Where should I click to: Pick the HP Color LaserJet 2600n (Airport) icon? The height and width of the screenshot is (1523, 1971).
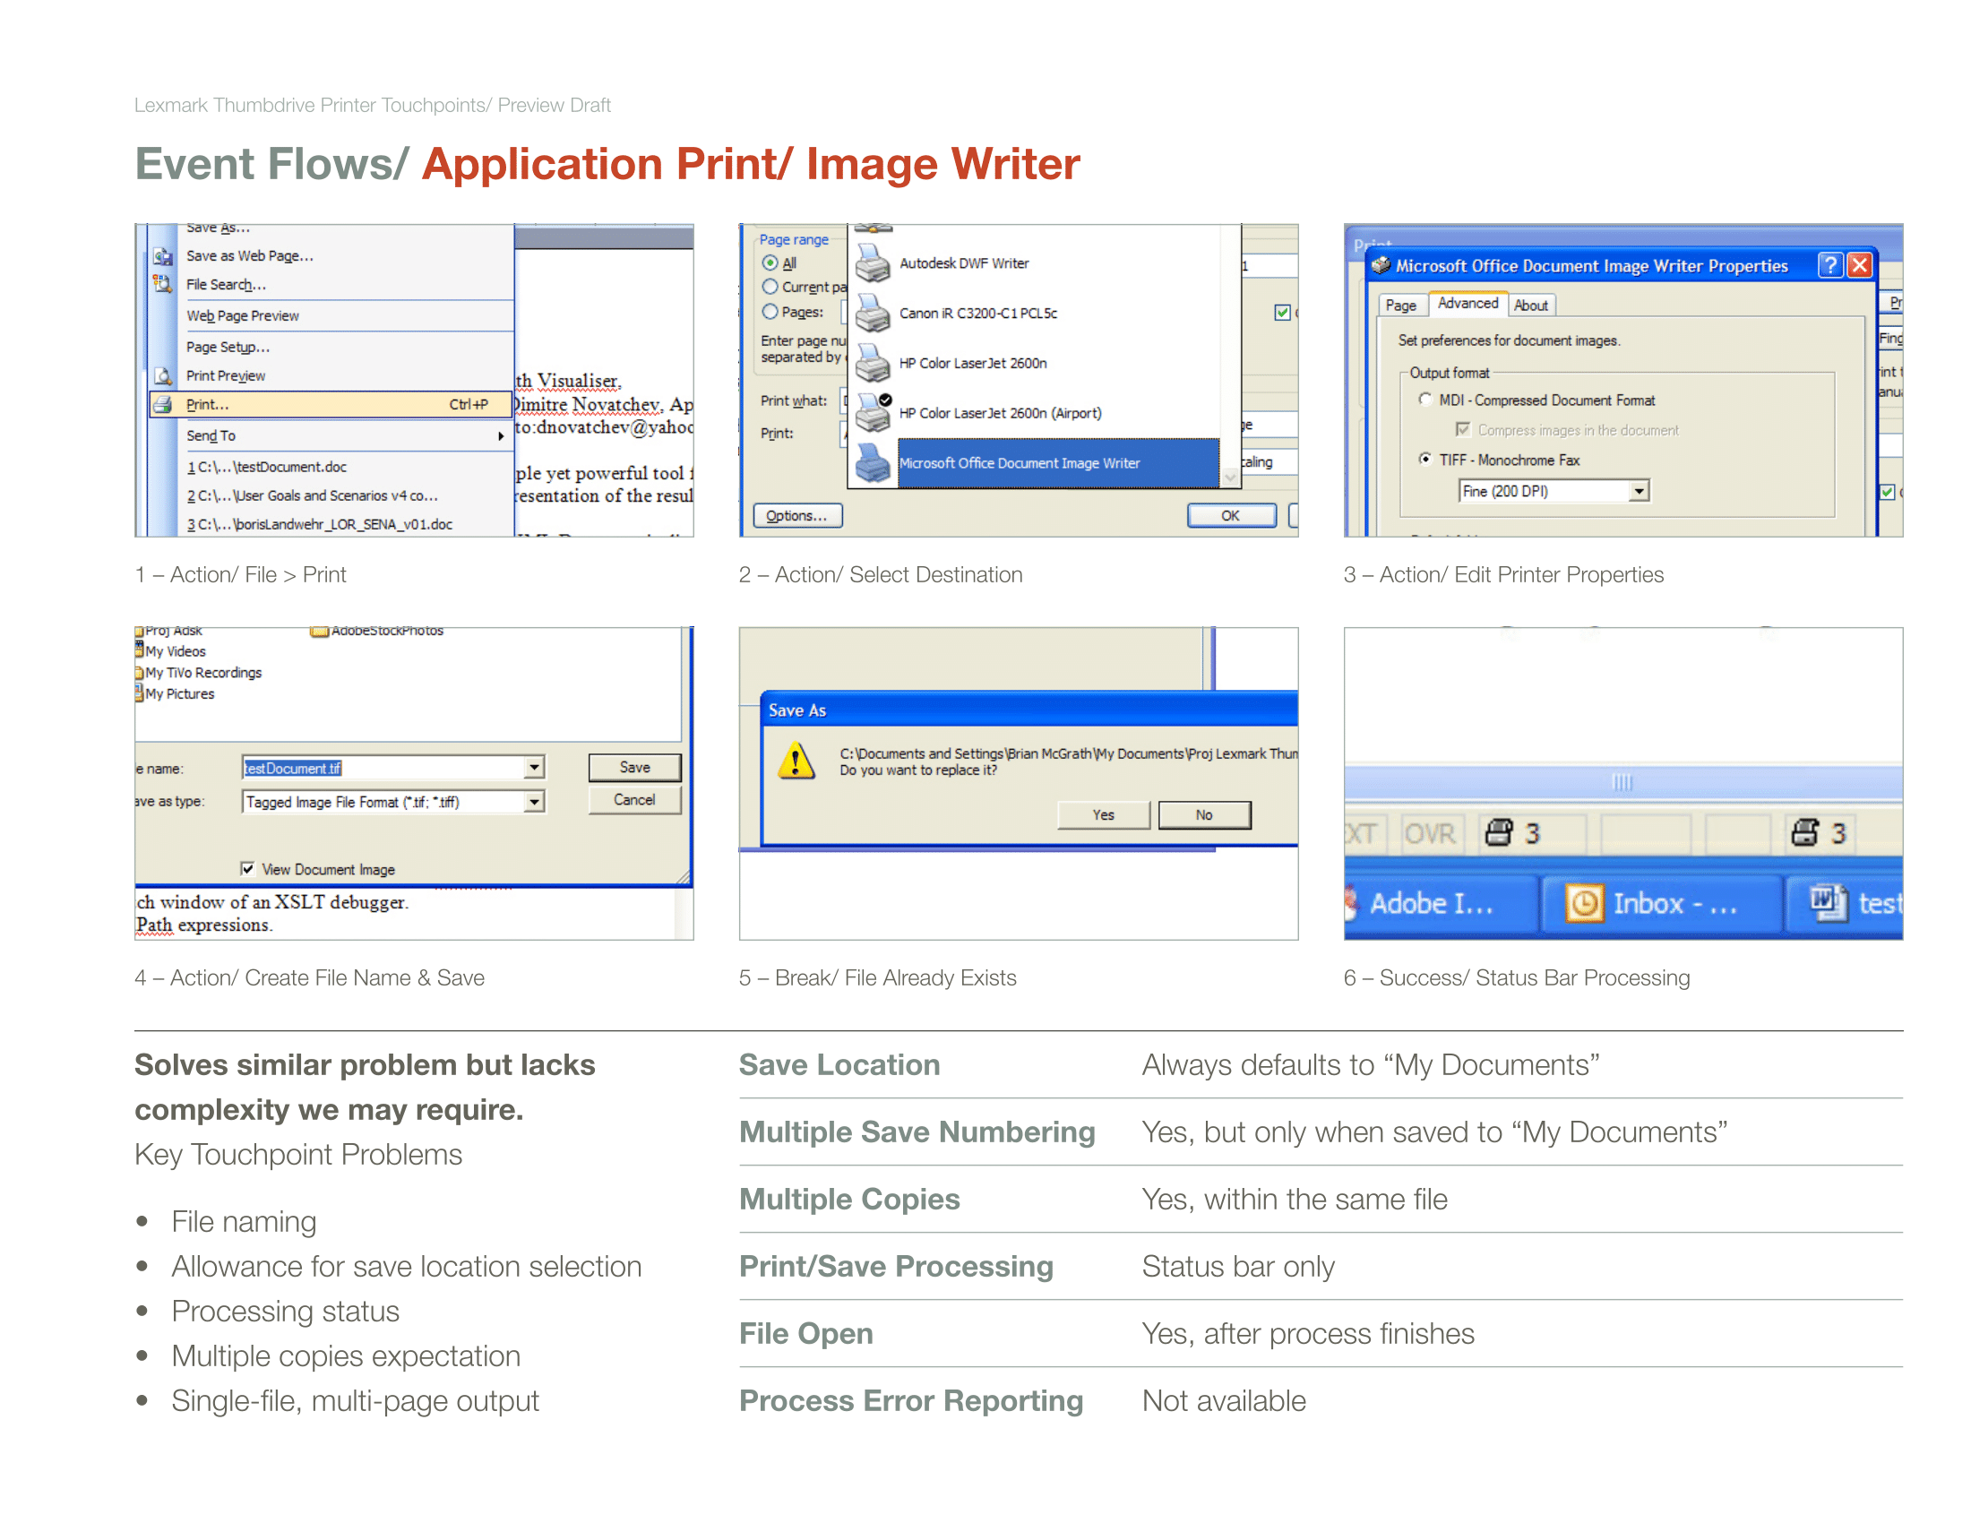pyautogui.click(x=873, y=412)
